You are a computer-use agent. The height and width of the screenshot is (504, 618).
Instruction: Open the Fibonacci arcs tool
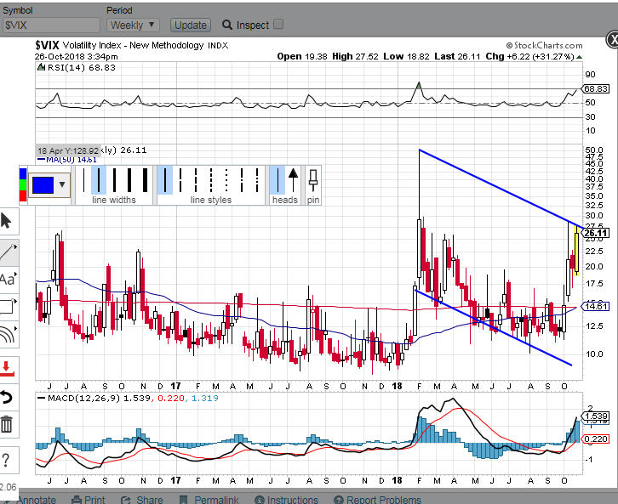[x=7, y=335]
